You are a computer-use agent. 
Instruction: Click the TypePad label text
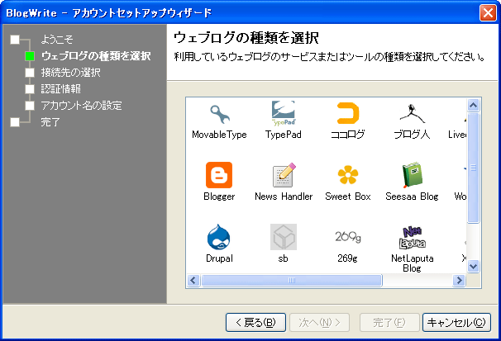pyautogui.click(x=284, y=135)
